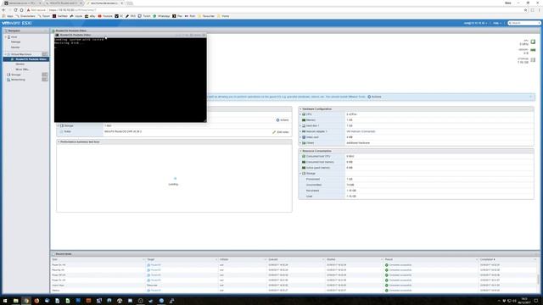Switch to the first browser tab
Image resolution: width=543 pixels, height=305 pixels.
tap(22, 3)
